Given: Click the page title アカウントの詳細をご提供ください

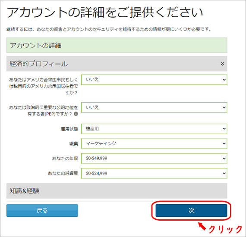Looking at the screenshot, I should pyautogui.click(x=105, y=12).
